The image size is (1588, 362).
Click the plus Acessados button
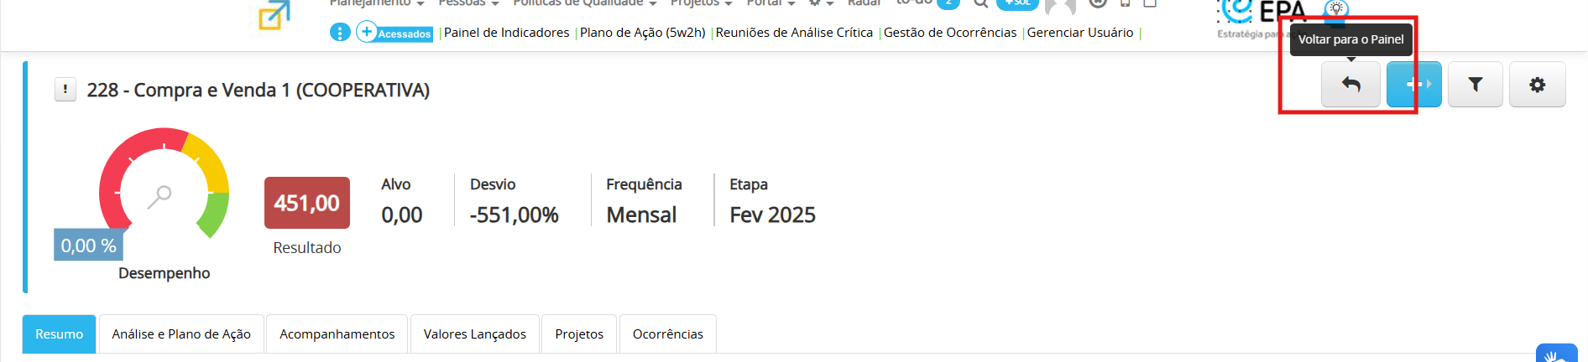click(x=394, y=33)
